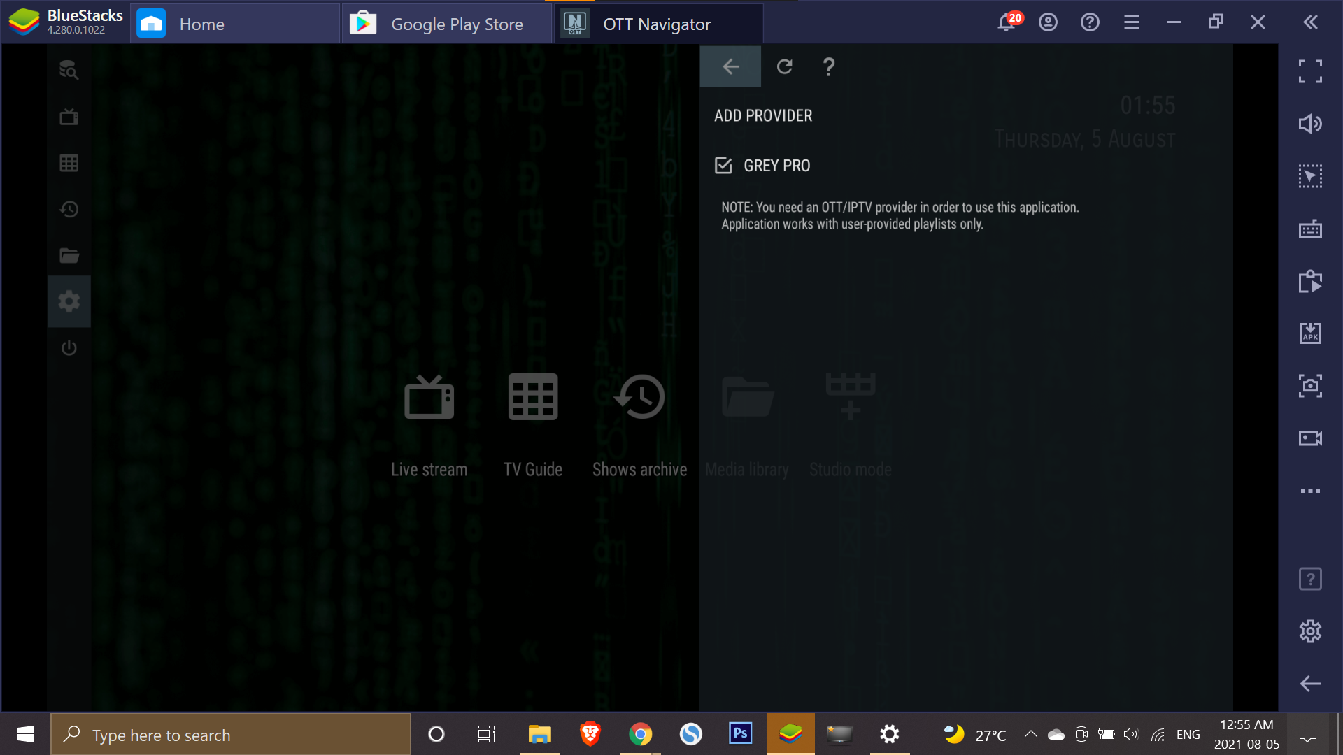
Task: Click the Studio mode icon
Action: click(848, 396)
